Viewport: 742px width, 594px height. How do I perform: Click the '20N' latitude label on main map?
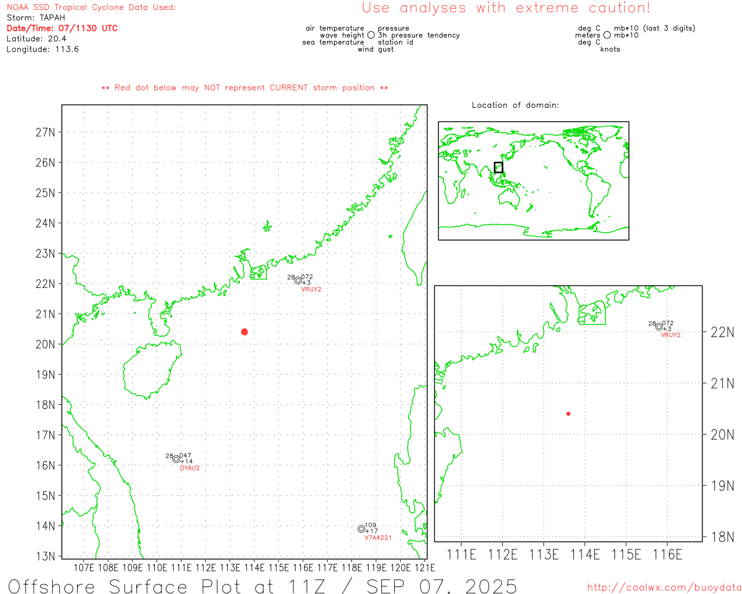point(46,345)
